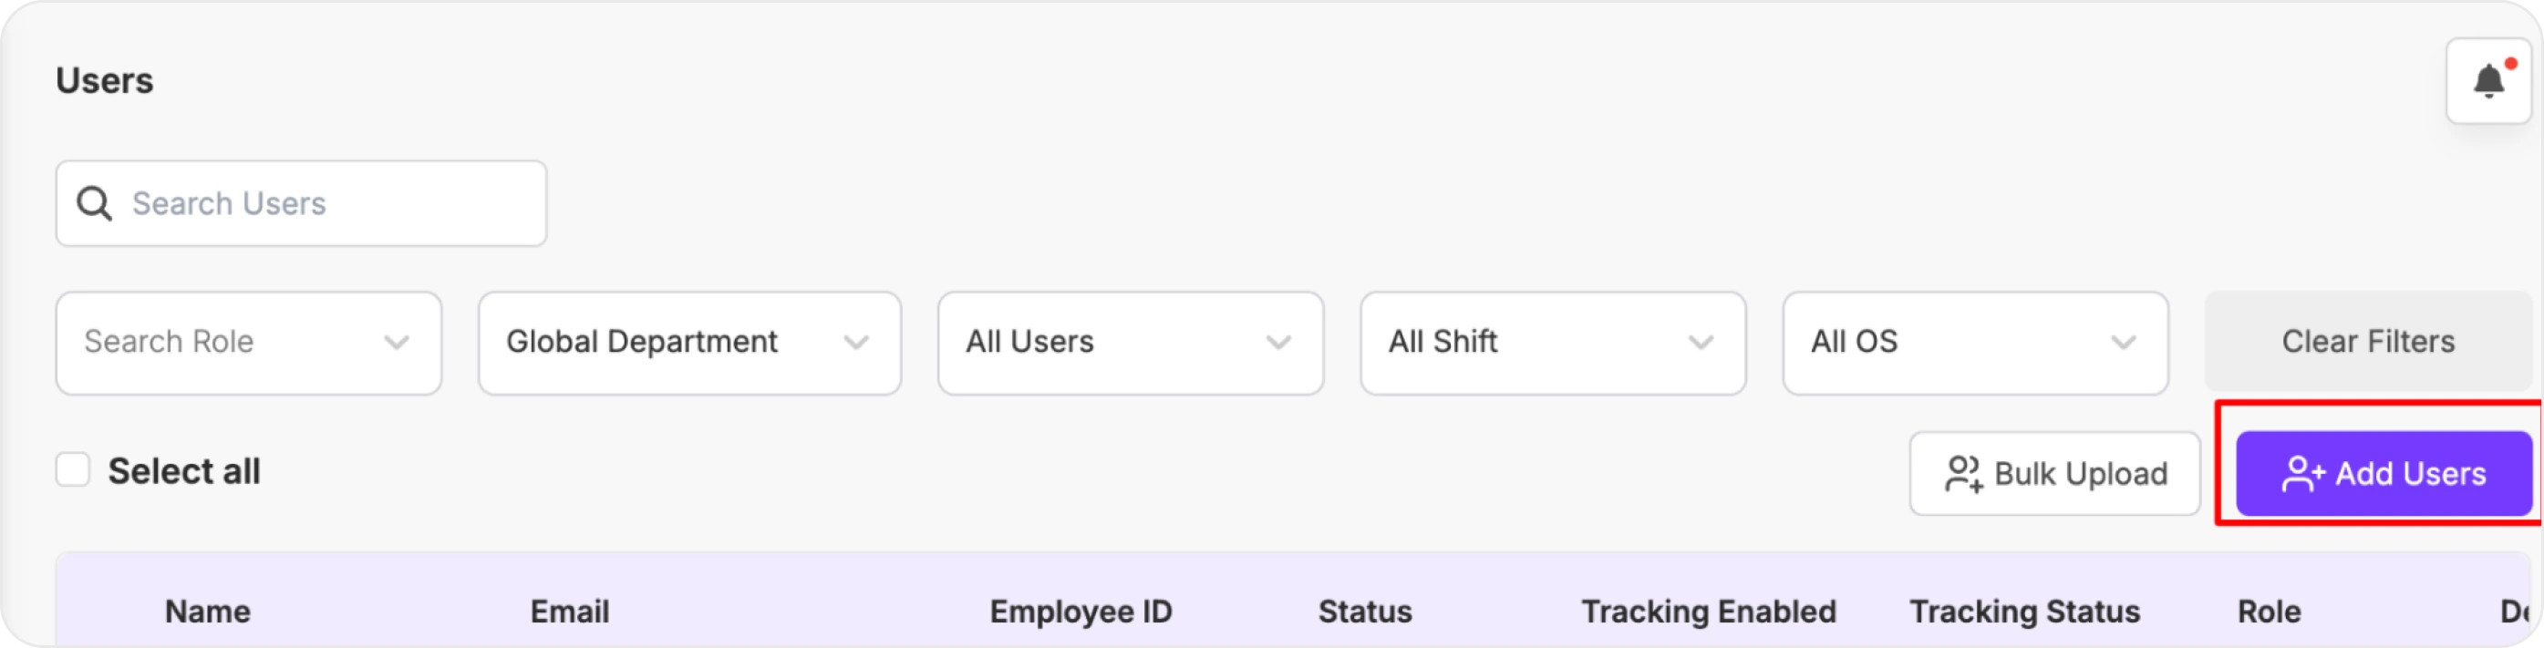2544x648 pixels.
Task: Click the Name column header
Action: coord(207,612)
